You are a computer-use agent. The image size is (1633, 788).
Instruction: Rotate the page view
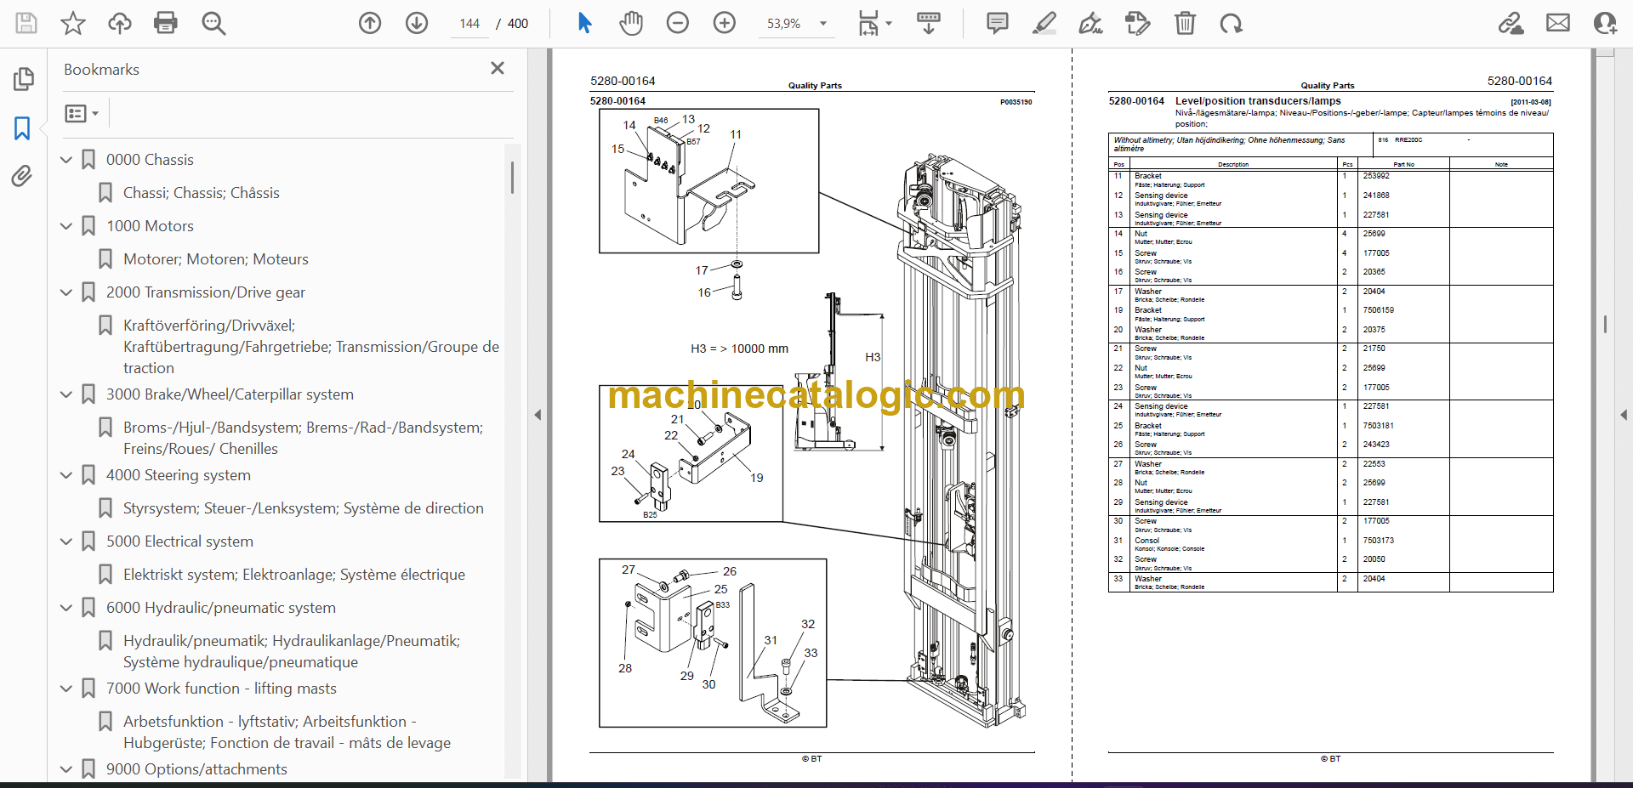(x=1232, y=23)
